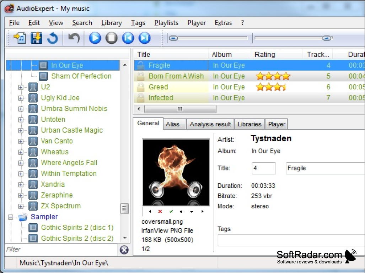Screen dimensions: 365x273
Task: Expand the Where Angels Fall node
Action: [21, 163]
